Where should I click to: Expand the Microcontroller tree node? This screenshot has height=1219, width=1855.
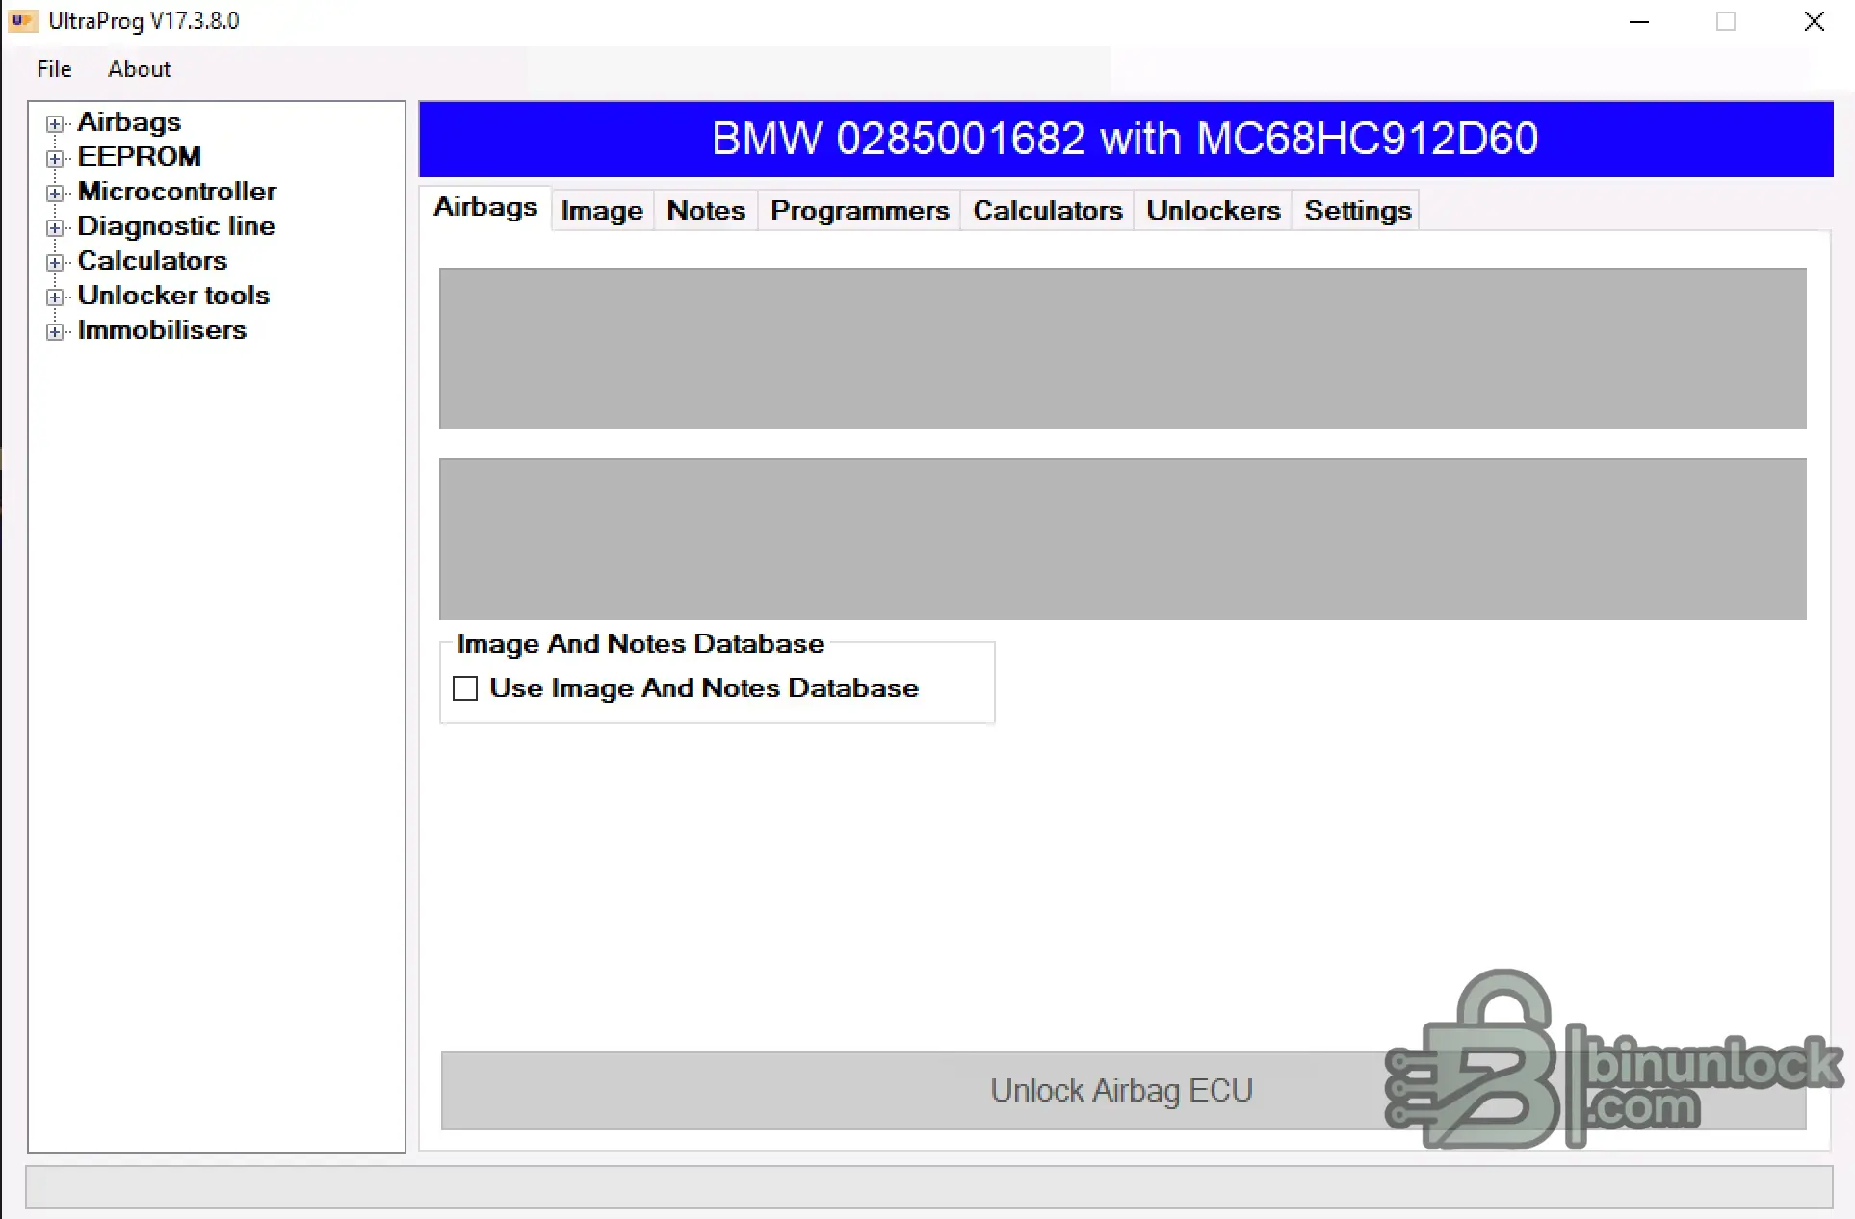point(55,194)
